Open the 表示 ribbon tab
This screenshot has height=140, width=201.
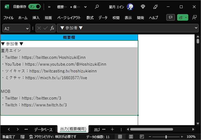(x=128, y=18)
